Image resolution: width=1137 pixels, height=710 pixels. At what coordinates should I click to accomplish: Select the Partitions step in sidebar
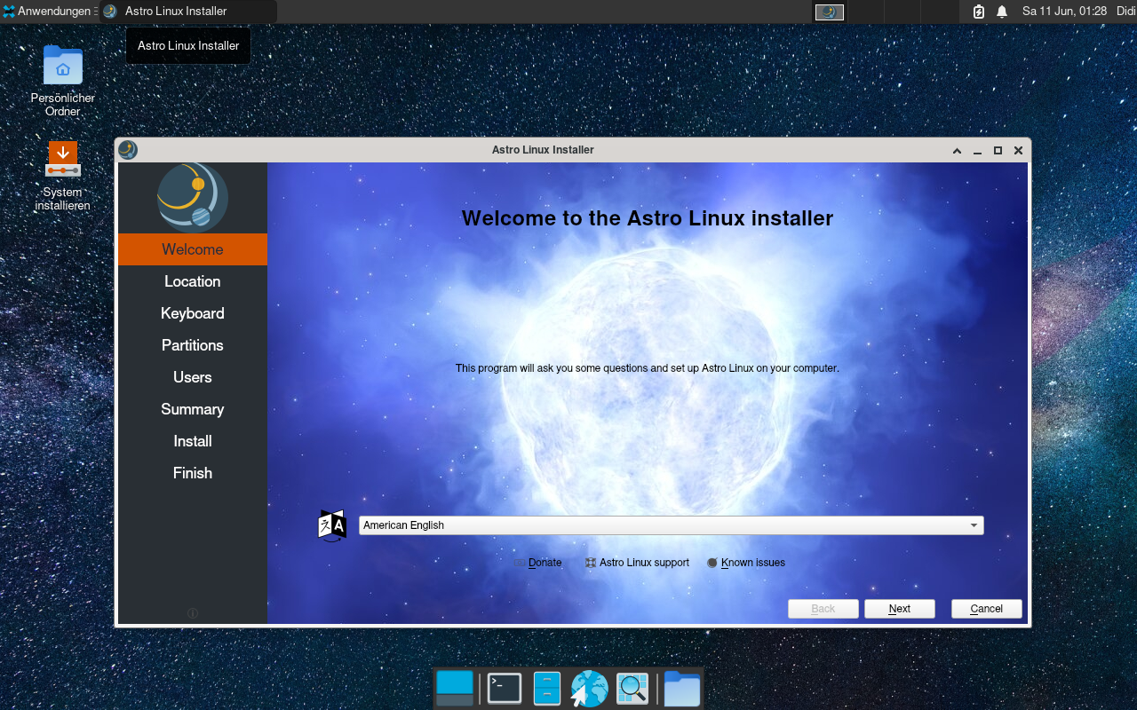point(193,345)
